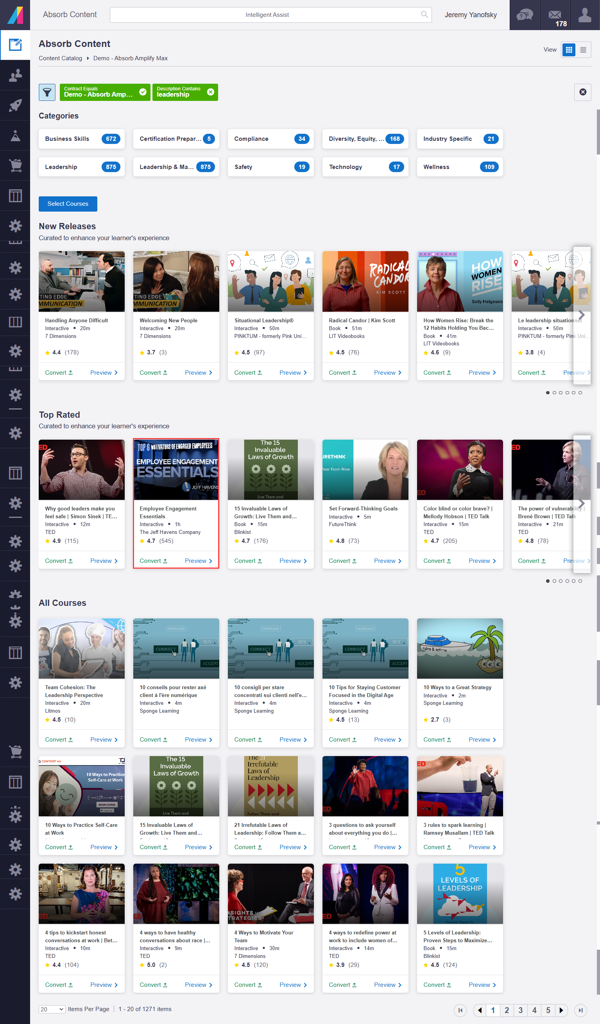The image size is (600, 1024).
Task: Preview the Welcoming New People course
Action: tap(199, 373)
